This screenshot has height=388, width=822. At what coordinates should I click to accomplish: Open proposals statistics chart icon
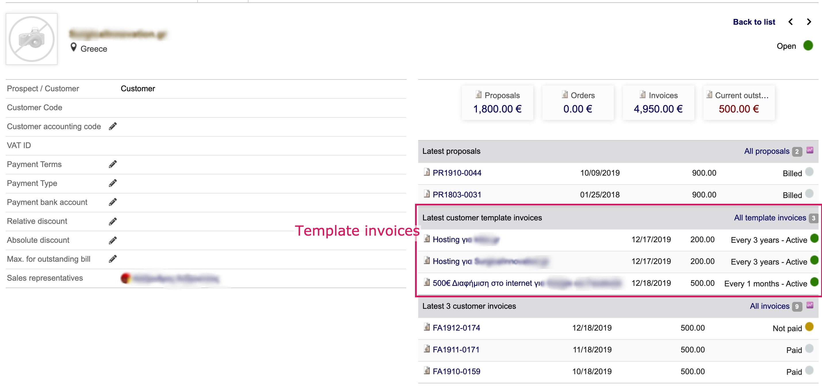coord(810,150)
